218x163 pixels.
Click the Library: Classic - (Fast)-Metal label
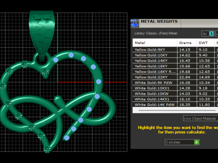(x=156, y=34)
